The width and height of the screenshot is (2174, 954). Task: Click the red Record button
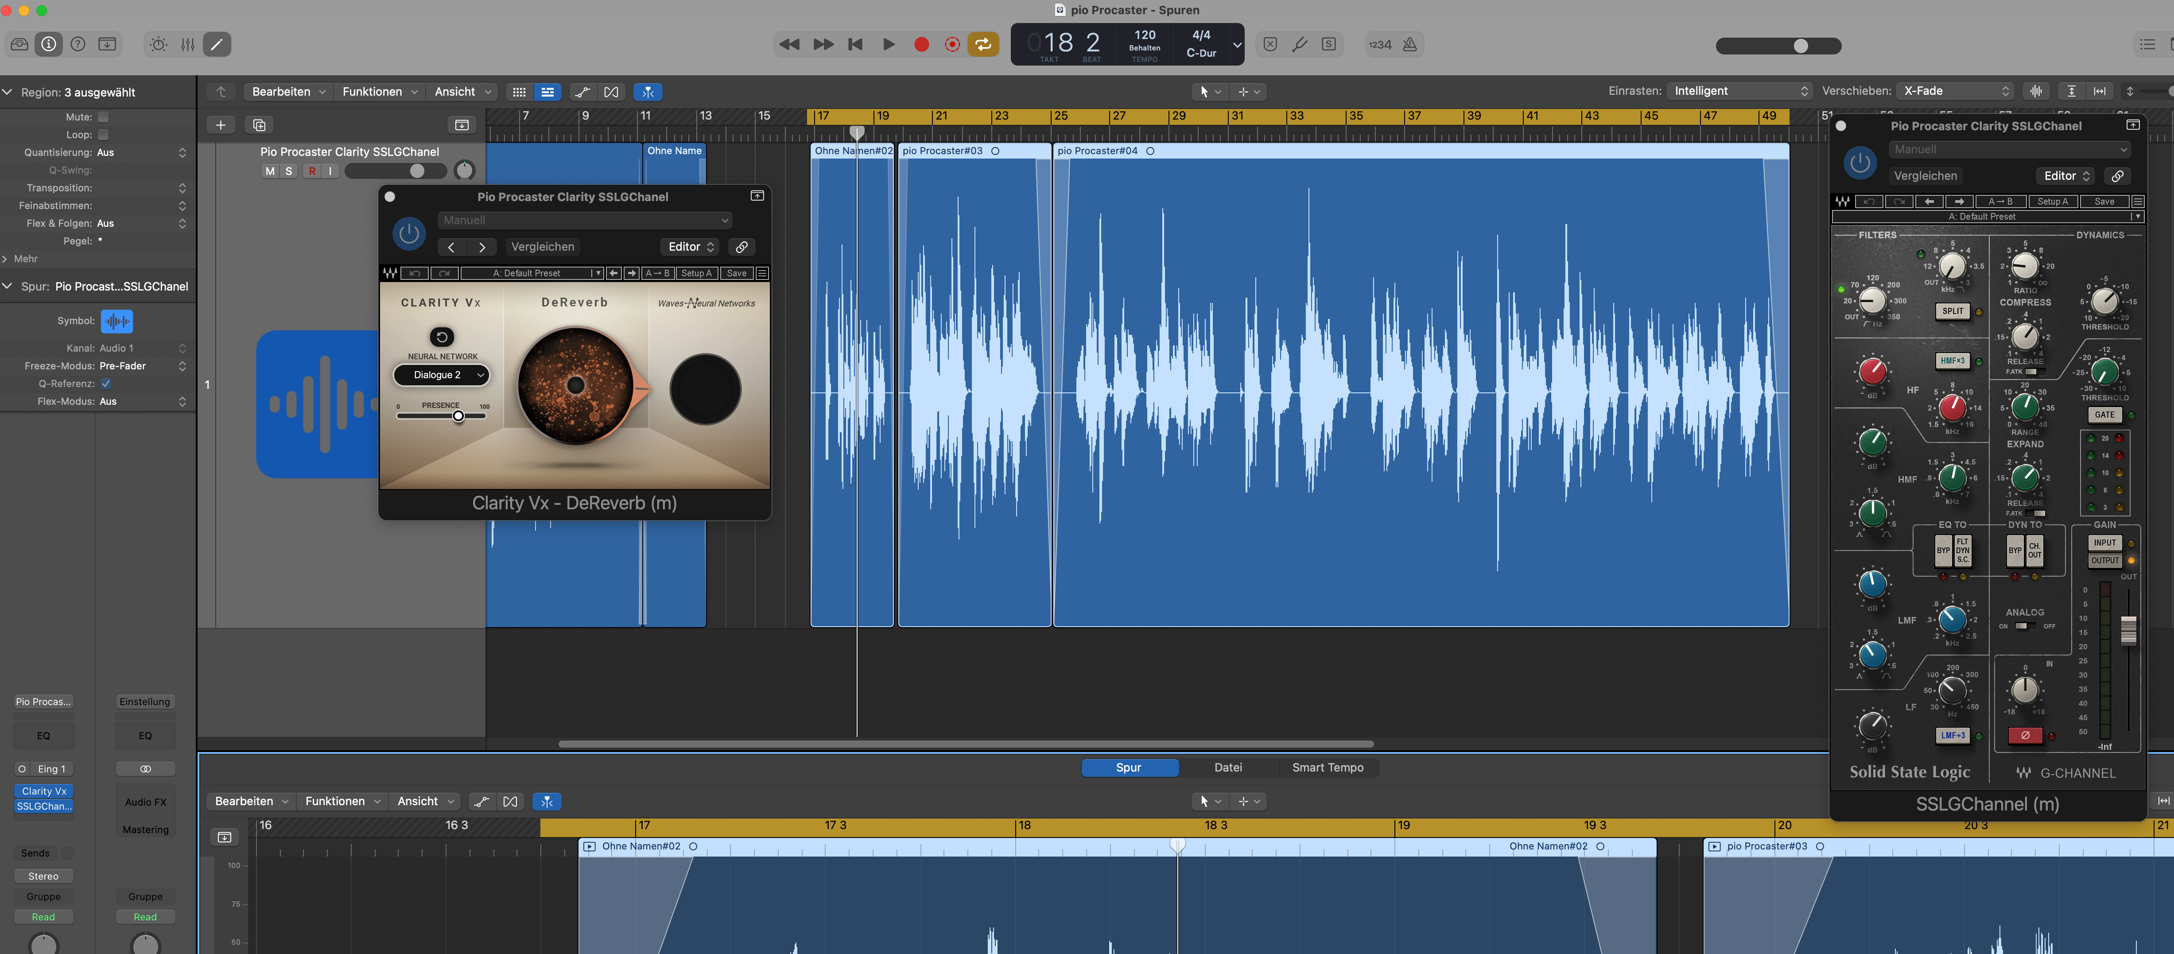[921, 44]
